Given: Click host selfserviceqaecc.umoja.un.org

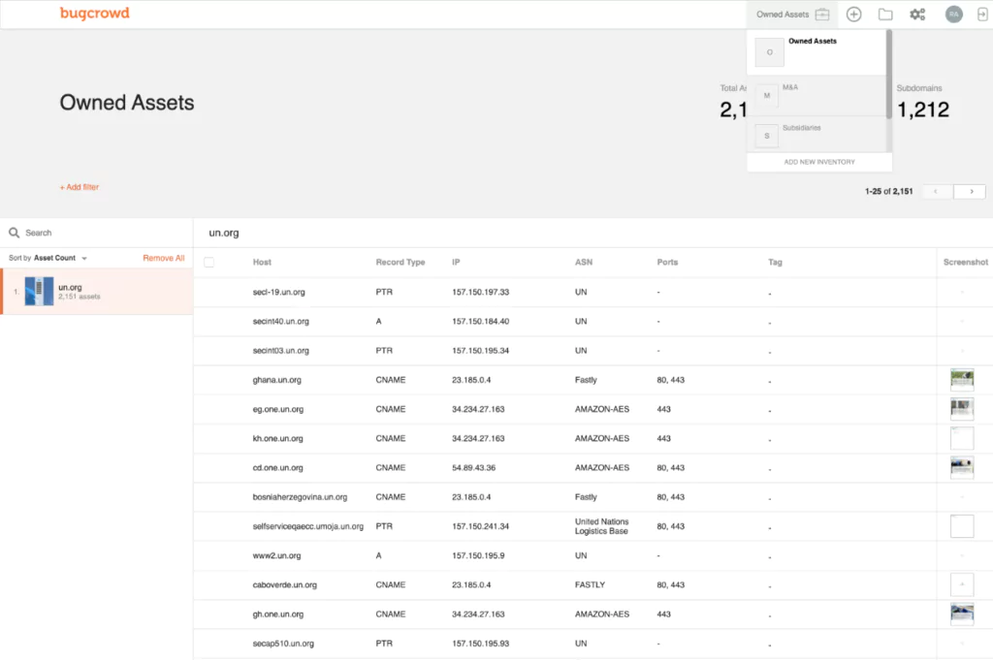Looking at the screenshot, I should click(307, 526).
